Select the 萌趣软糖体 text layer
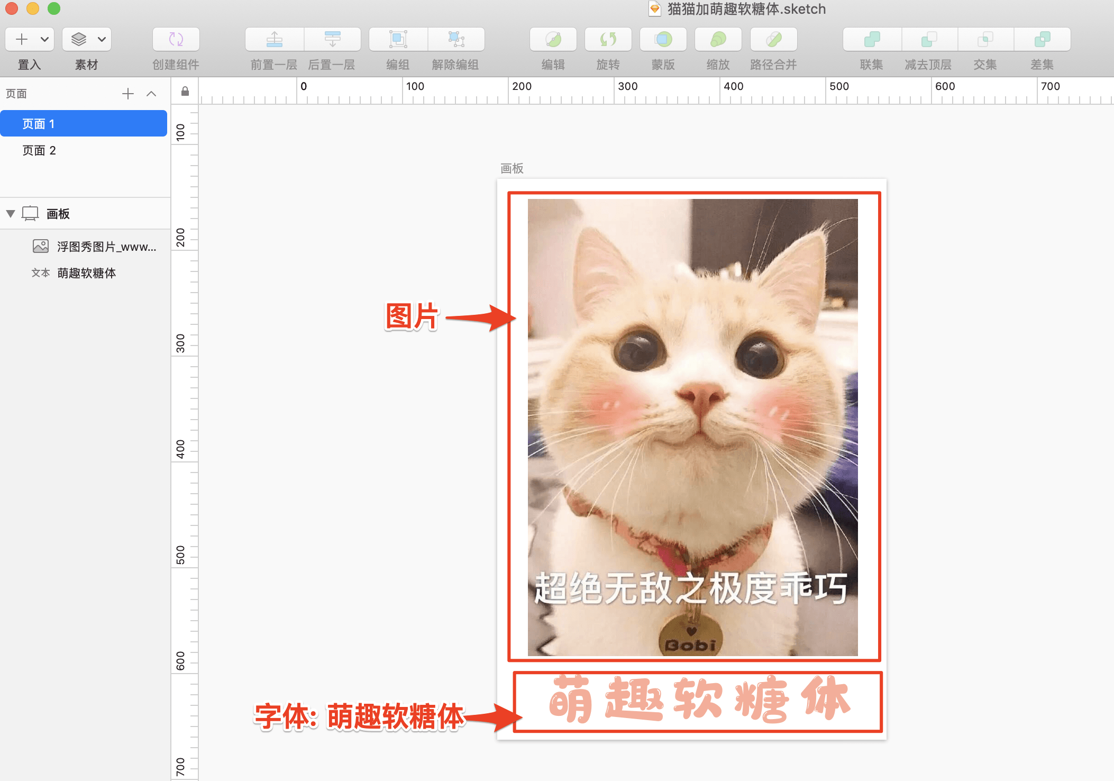The image size is (1114, 781). pos(85,273)
